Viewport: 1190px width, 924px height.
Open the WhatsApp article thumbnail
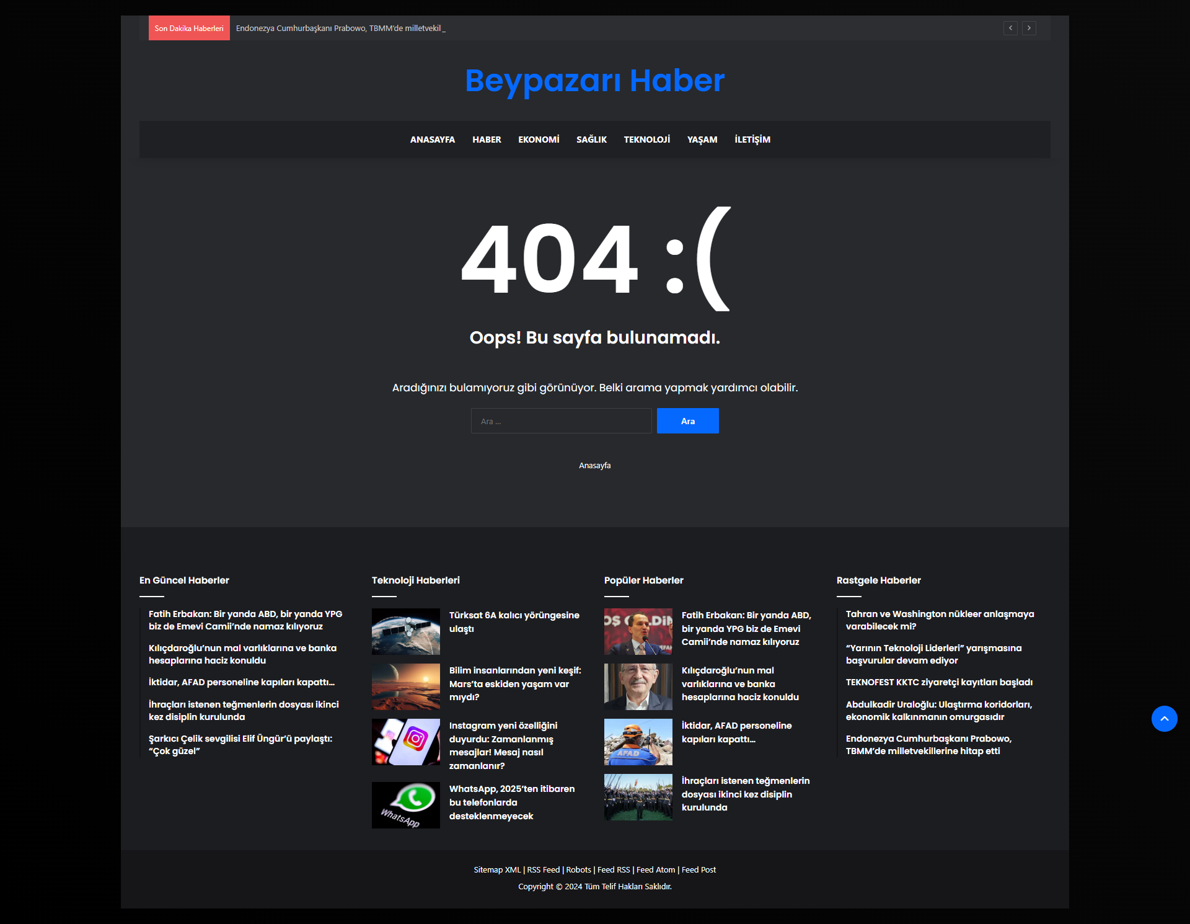click(405, 804)
